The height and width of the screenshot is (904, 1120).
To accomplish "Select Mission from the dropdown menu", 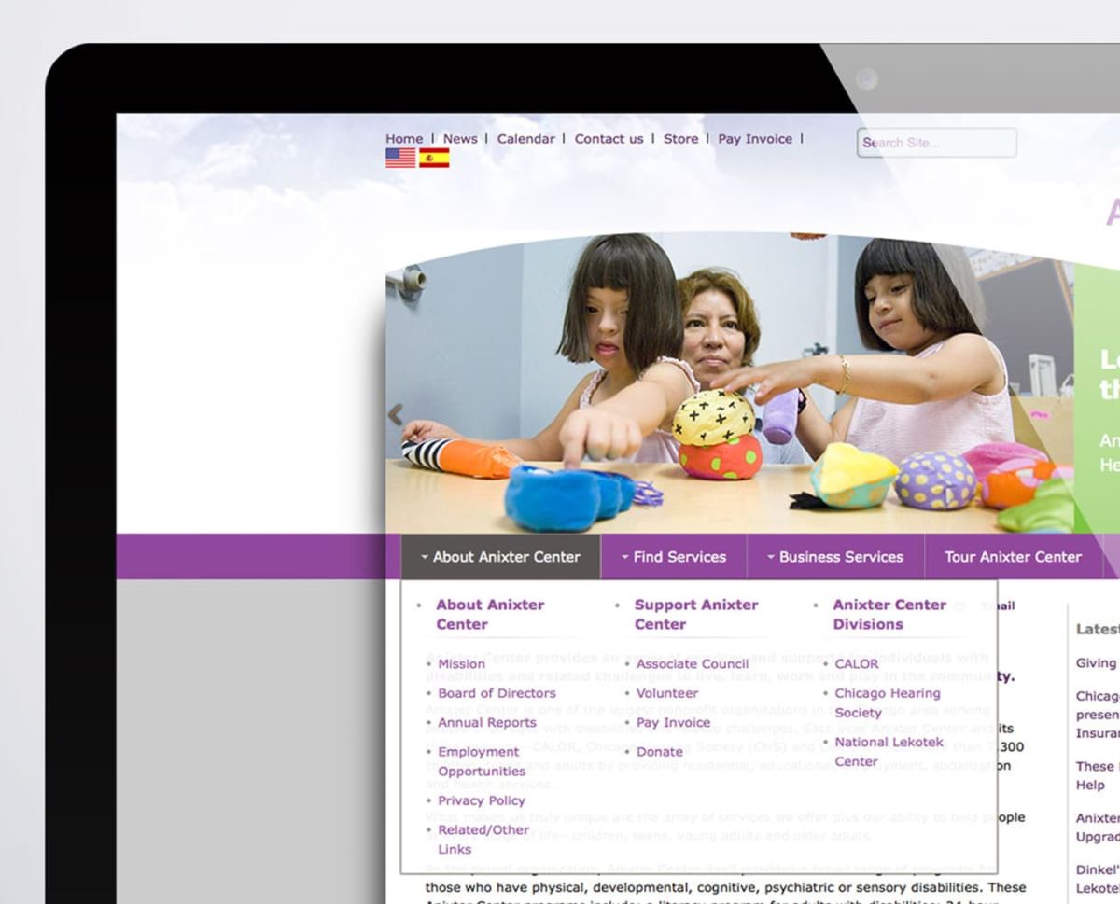I will 461,664.
